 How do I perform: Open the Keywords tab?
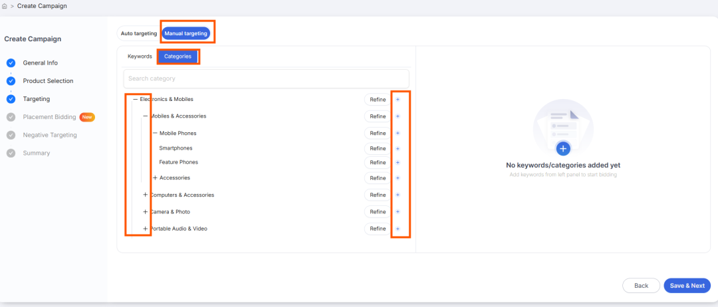coord(140,56)
